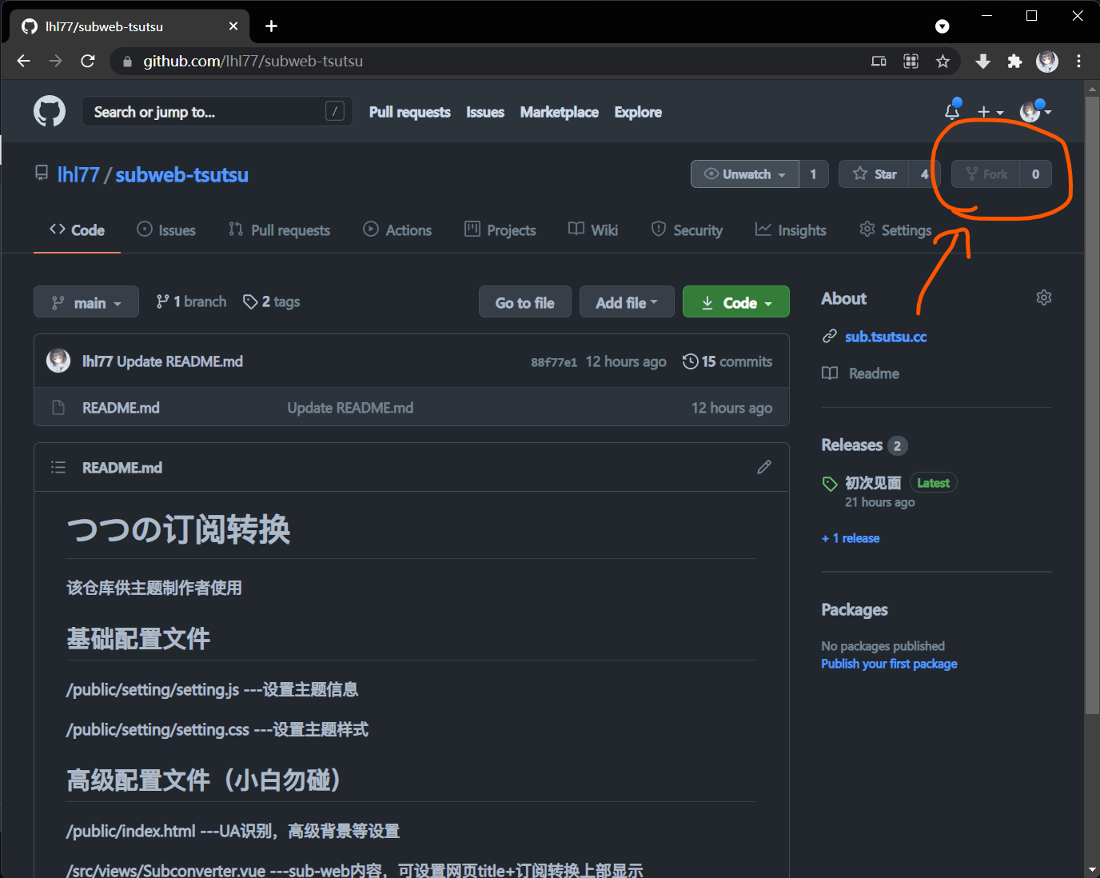Reload the current page
The width and height of the screenshot is (1100, 878).
click(x=88, y=61)
